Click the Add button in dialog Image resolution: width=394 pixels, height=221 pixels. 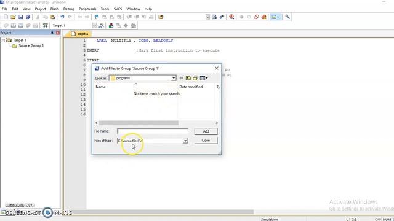pos(206,131)
